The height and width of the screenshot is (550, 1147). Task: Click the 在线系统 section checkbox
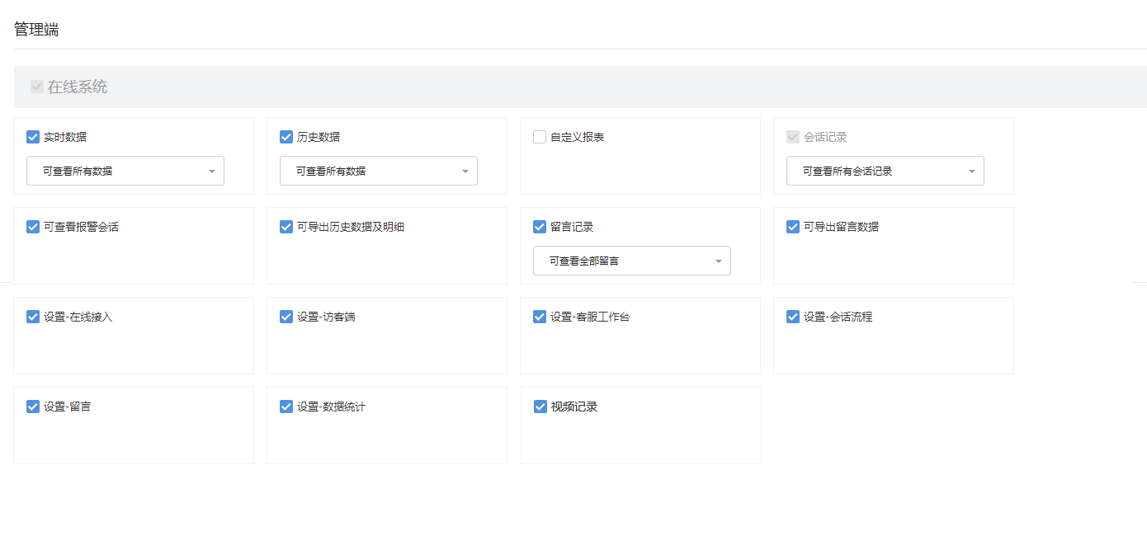point(37,87)
